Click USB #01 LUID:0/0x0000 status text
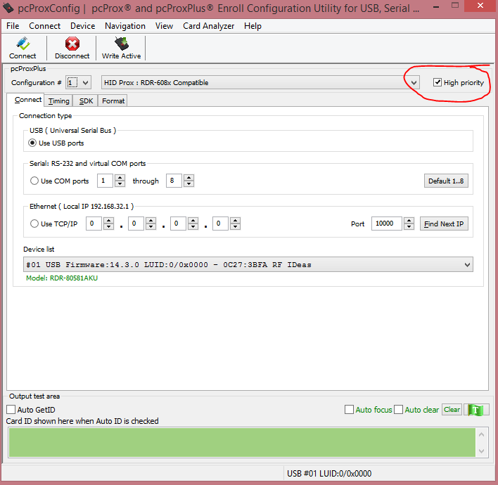 pyautogui.click(x=329, y=474)
